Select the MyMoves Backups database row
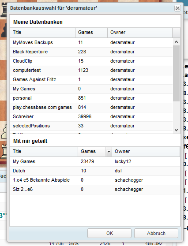 click(91, 42)
